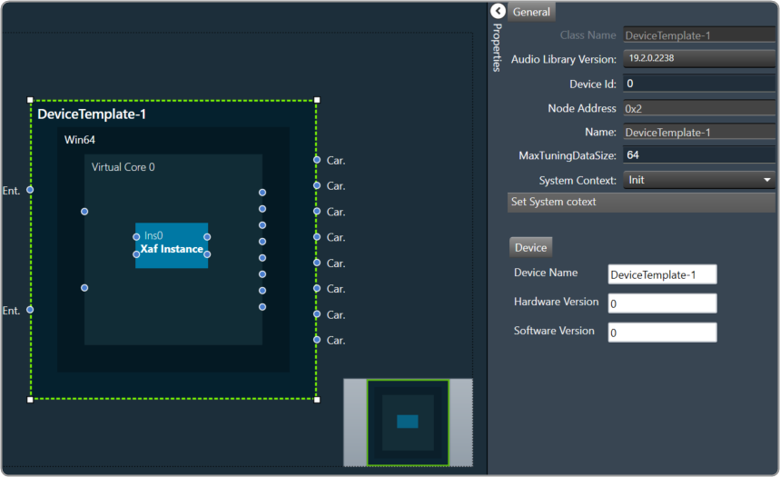This screenshot has height=477, width=780.
Task: Click the MaxTuningDataSize field
Action: pyautogui.click(x=699, y=155)
